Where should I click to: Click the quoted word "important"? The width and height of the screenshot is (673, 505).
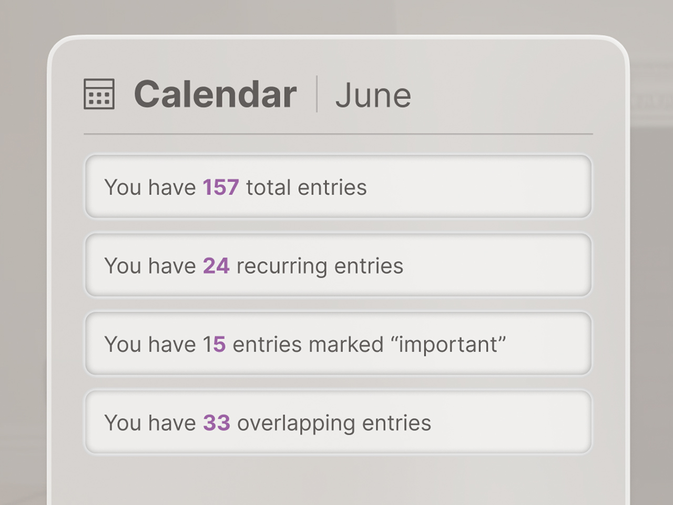[448, 344]
